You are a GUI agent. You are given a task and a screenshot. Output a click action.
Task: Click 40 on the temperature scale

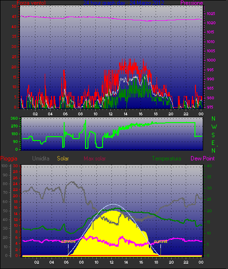tap(209, 166)
